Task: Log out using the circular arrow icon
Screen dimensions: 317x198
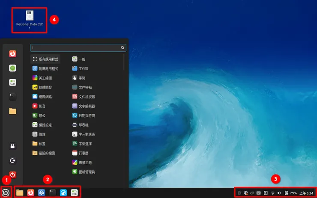Action: (12, 160)
